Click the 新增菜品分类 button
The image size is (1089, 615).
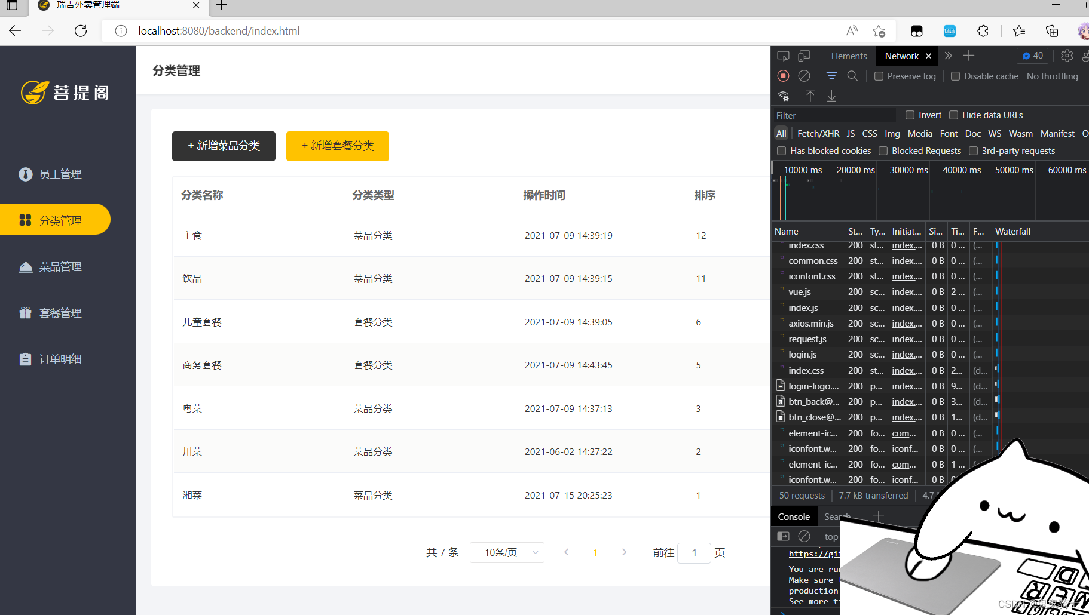click(224, 146)
